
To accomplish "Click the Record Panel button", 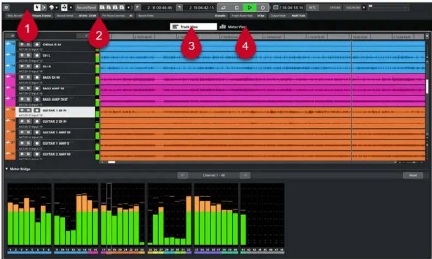I will pos(87,7).
